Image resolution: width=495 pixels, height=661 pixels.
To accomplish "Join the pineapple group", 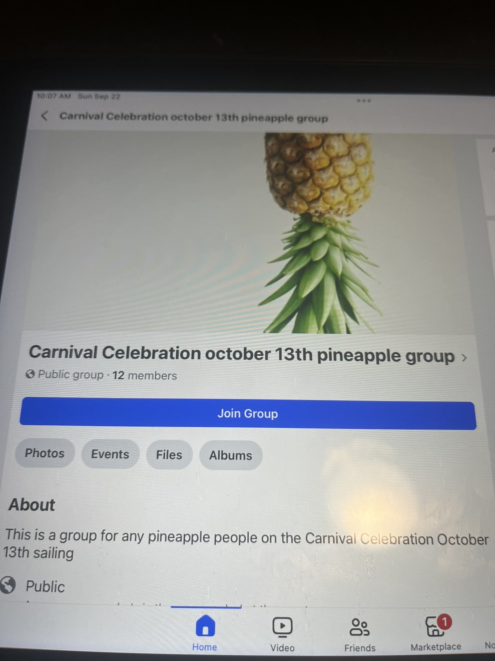I will [x=248, y=414].
